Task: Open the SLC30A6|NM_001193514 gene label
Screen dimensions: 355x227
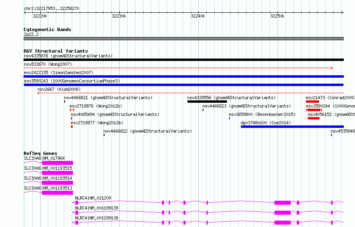Action: point(48,178)
